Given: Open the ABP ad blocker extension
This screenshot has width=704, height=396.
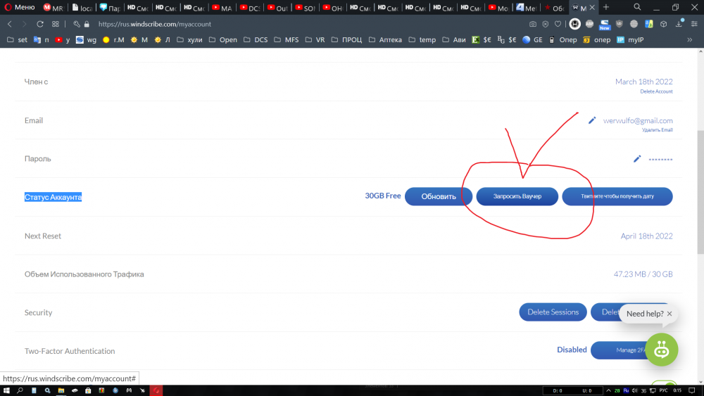Looking at the screenshot, I should coord(589,24).
